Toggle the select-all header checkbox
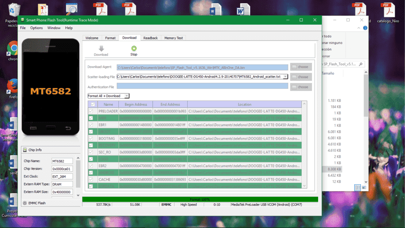This screenshot has height=228, width=405. tap(93, 105)
